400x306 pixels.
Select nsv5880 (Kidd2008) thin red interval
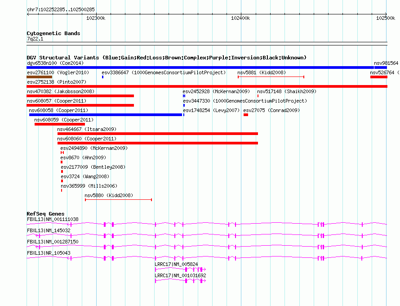[x=118, y=200]
